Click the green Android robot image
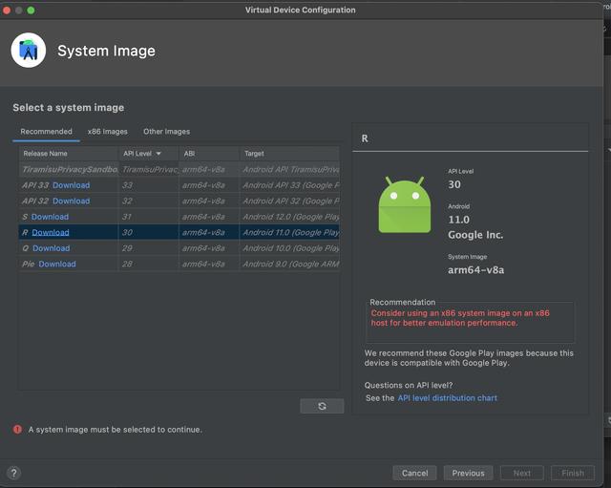Screen dimensions: 611x488 click(405, 205)
